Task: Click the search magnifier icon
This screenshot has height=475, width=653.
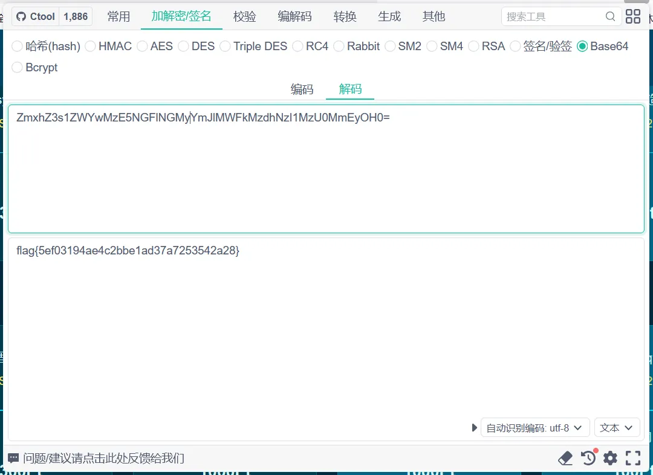Action: tap(611, 17)
